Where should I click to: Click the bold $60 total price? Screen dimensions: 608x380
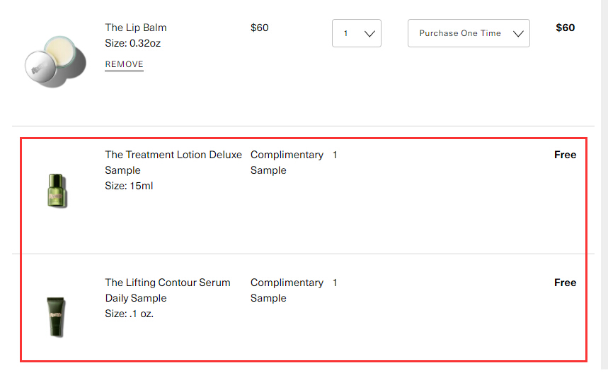point(565,28)
